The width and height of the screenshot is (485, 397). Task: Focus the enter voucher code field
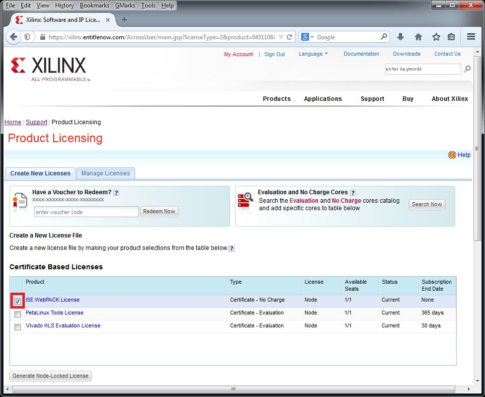tap(86, 212)
